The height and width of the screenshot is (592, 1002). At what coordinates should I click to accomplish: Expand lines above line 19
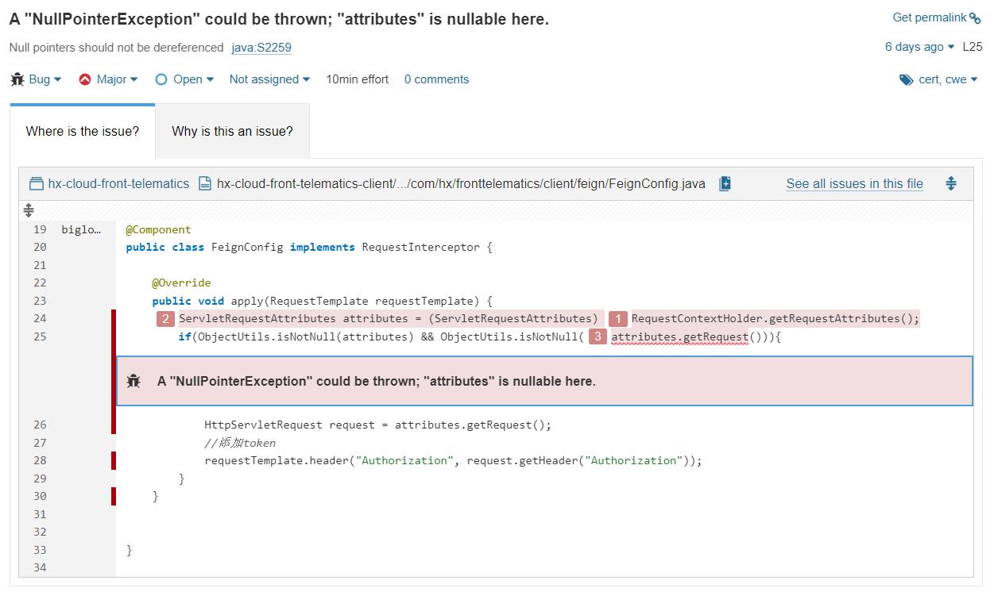click(x=29, y=210)
